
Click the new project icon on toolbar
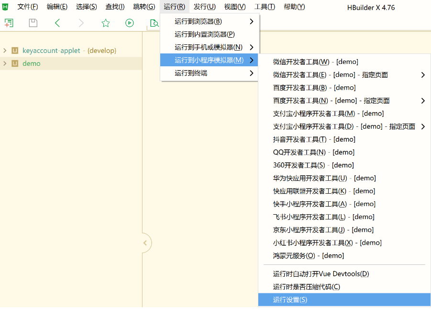click(9, 22)
